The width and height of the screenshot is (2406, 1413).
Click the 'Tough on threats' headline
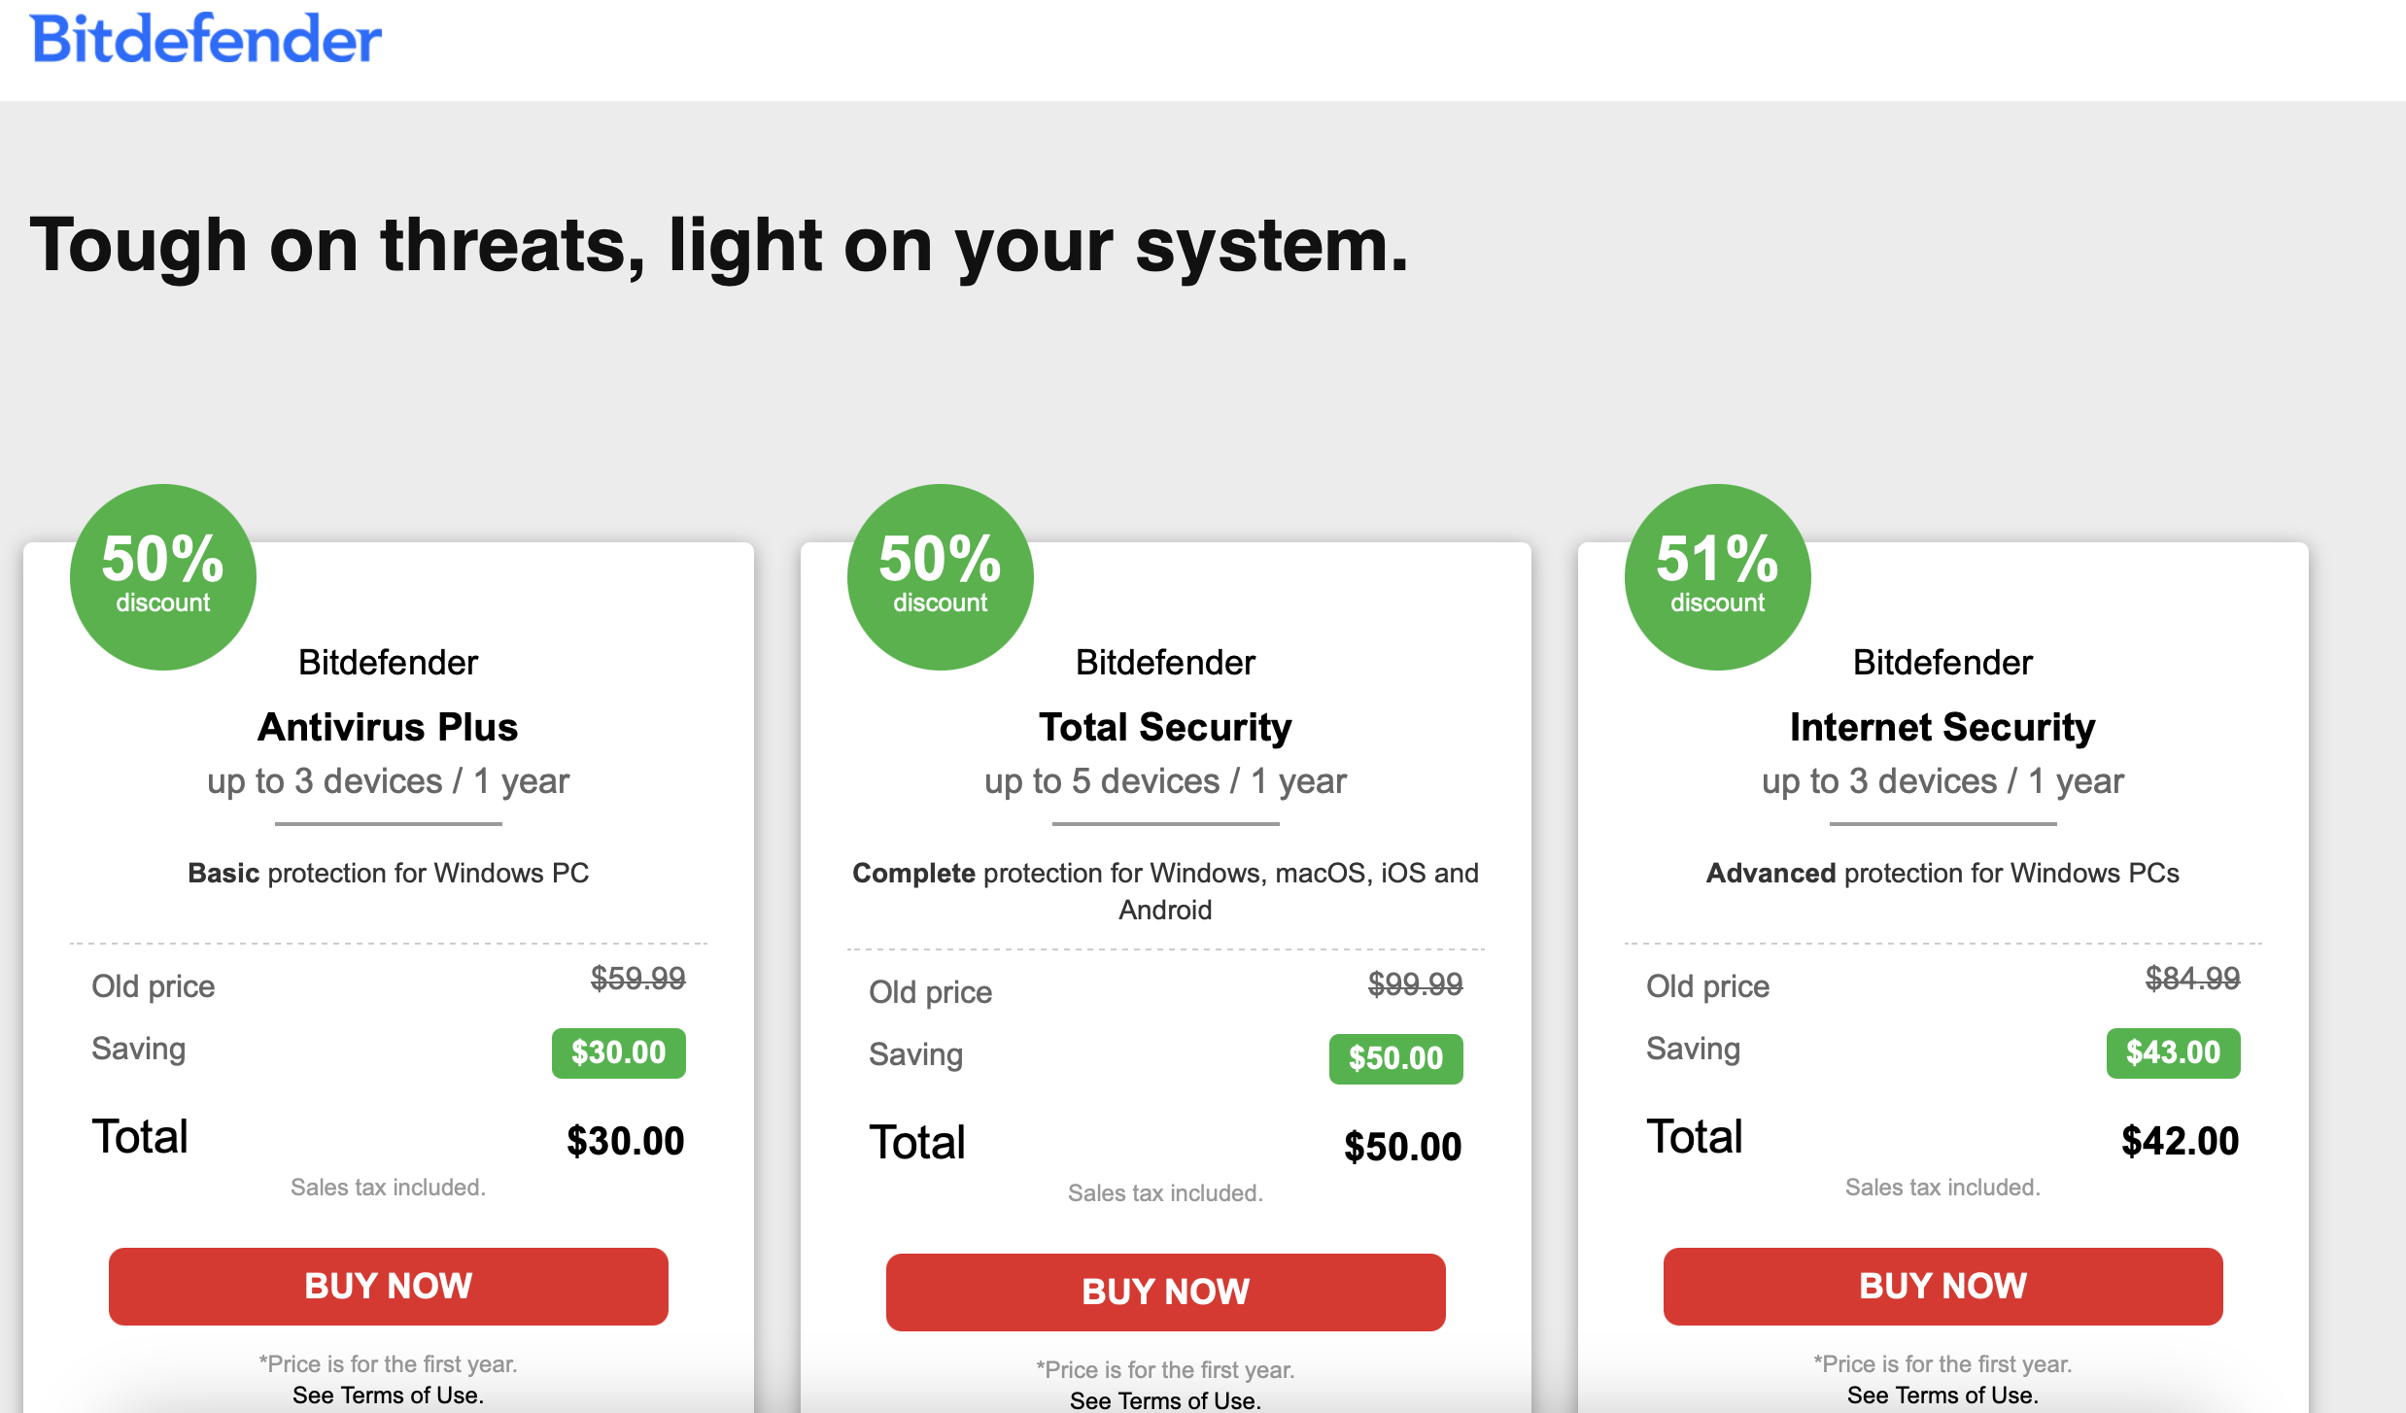coord(719,245)
